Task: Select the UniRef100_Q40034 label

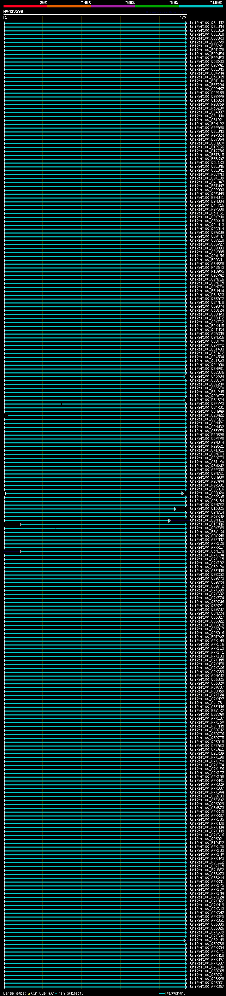Action: click(x=207, y=377)
